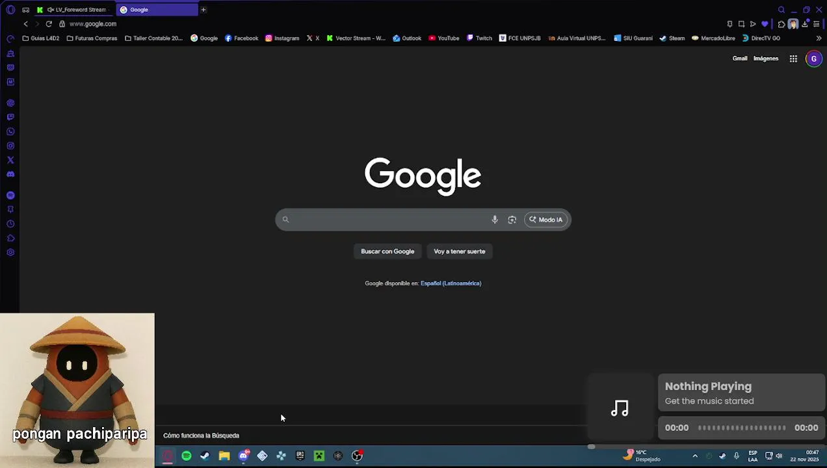
Task: Open the Imágenes link
Action: point(766,58)
